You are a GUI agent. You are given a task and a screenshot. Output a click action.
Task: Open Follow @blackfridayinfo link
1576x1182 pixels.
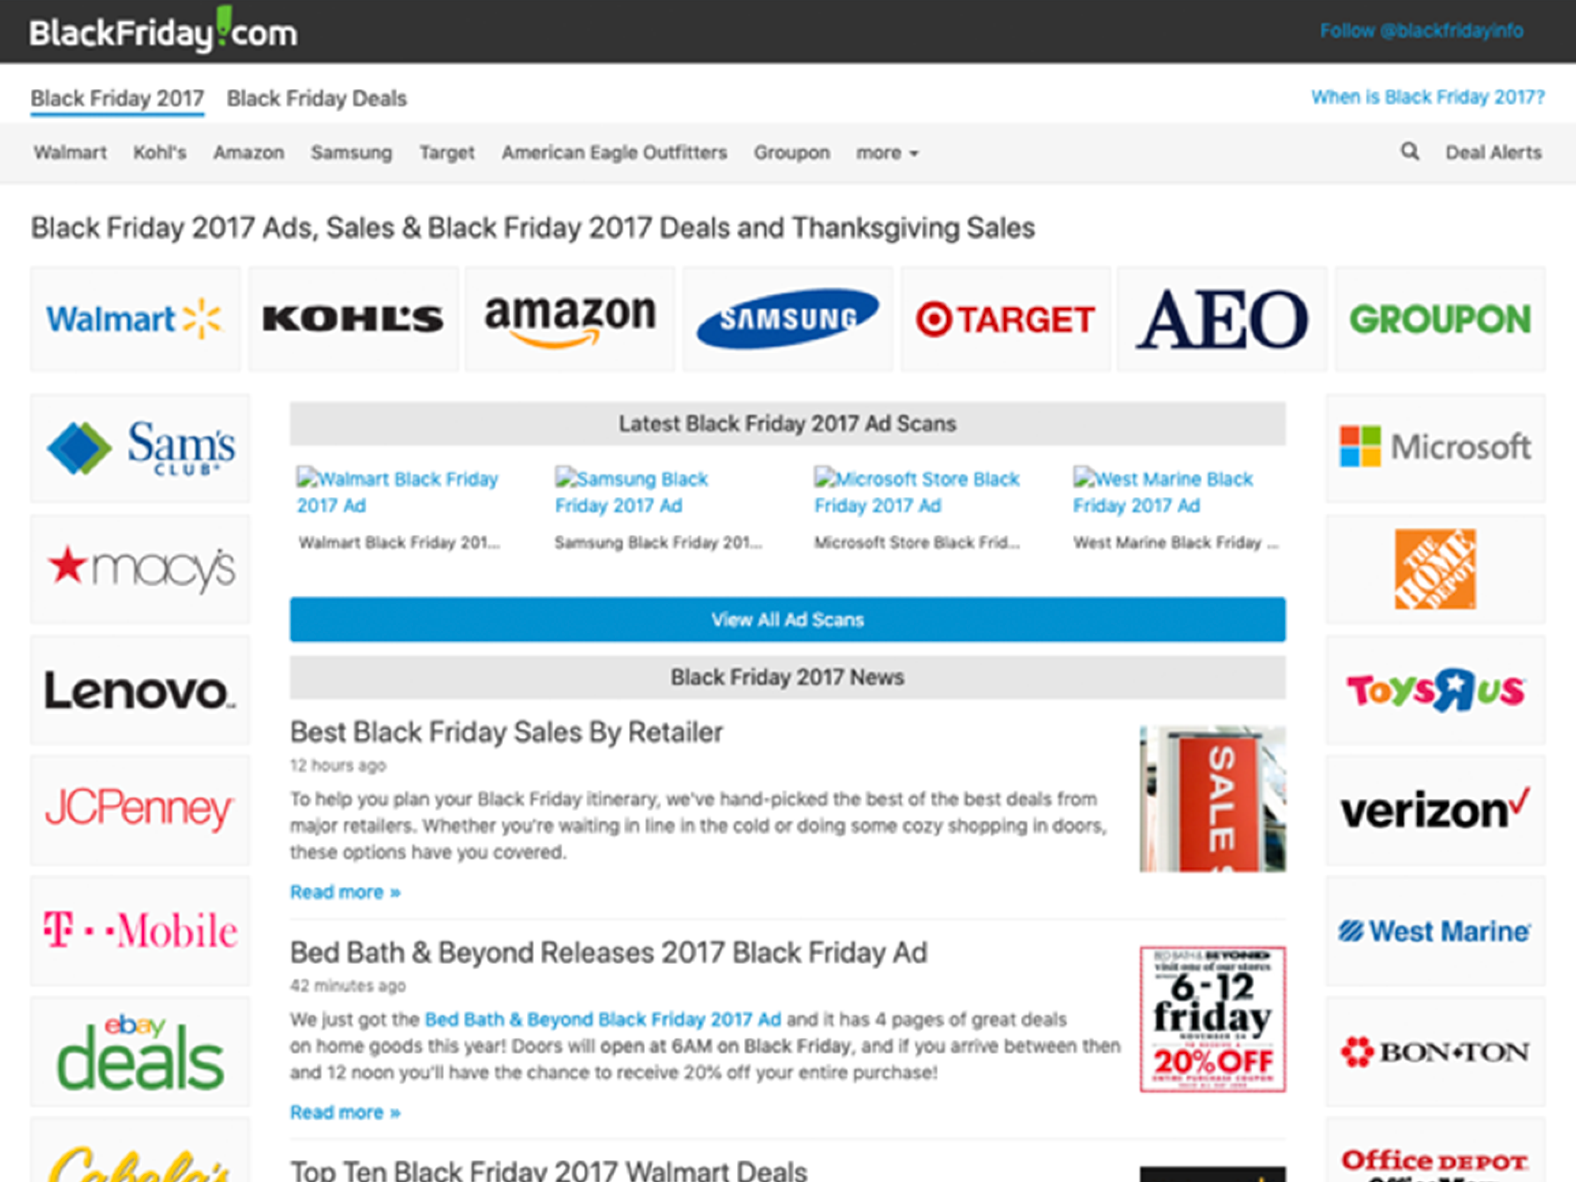[1421, 31]
